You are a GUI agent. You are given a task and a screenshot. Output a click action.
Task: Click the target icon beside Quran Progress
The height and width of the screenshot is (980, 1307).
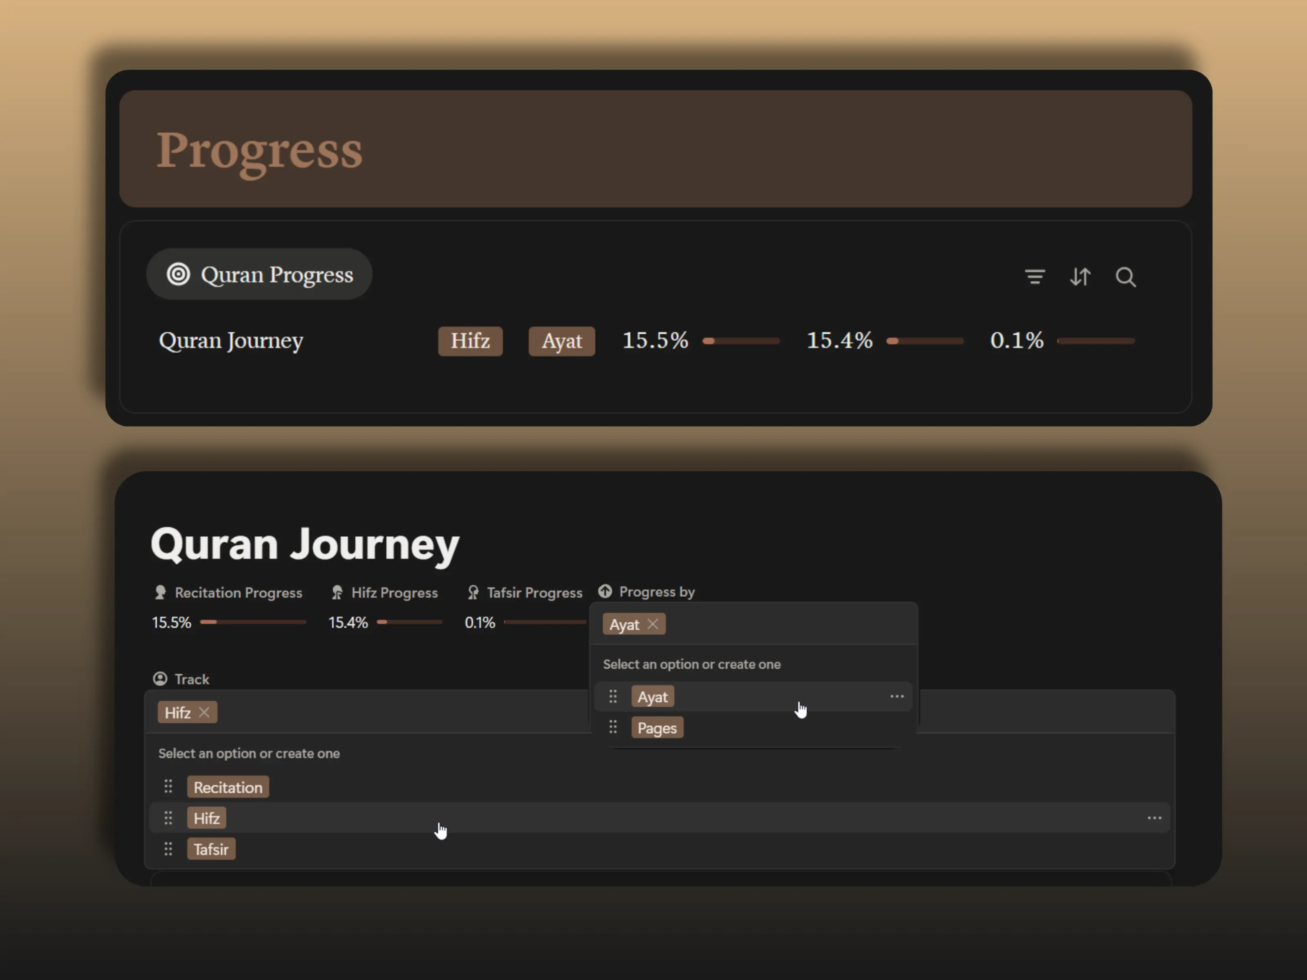point(178,274)
